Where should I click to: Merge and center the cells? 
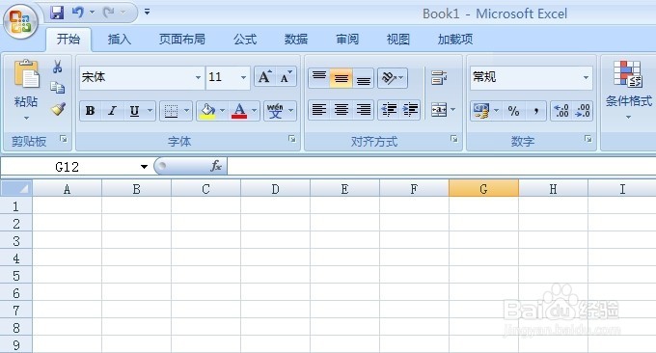pos(439,110)
